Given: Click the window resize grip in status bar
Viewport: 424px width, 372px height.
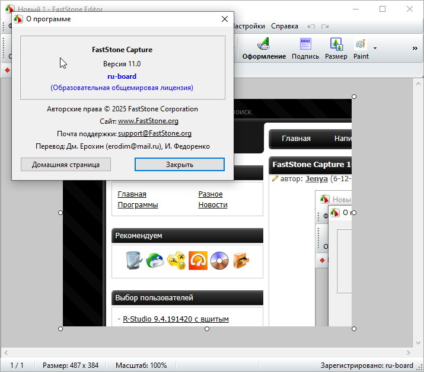Looking at the screenshot, I should (x=420, y=367).
